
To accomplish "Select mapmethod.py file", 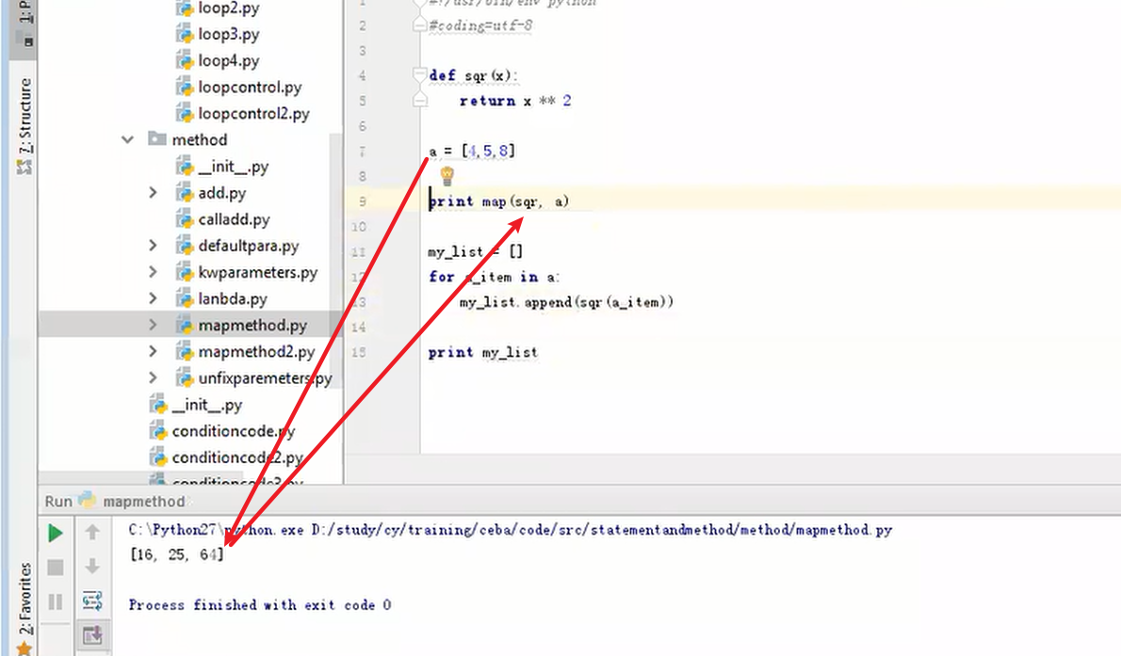I will click(x=252, y=325).
